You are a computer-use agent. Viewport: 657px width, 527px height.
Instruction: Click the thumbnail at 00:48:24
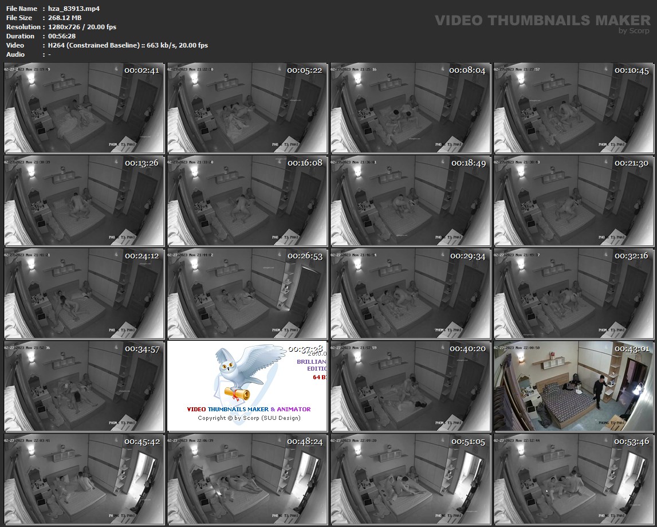pos(247,479)
